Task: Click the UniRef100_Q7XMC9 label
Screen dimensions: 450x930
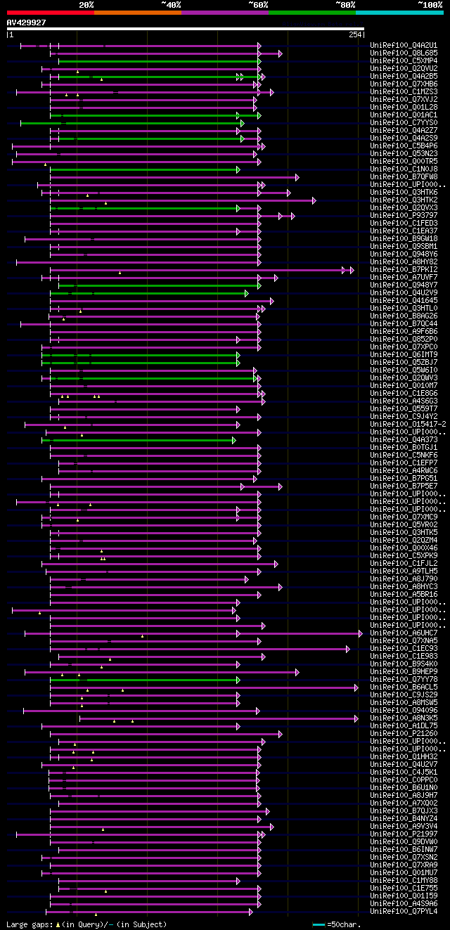Action: 404,517
